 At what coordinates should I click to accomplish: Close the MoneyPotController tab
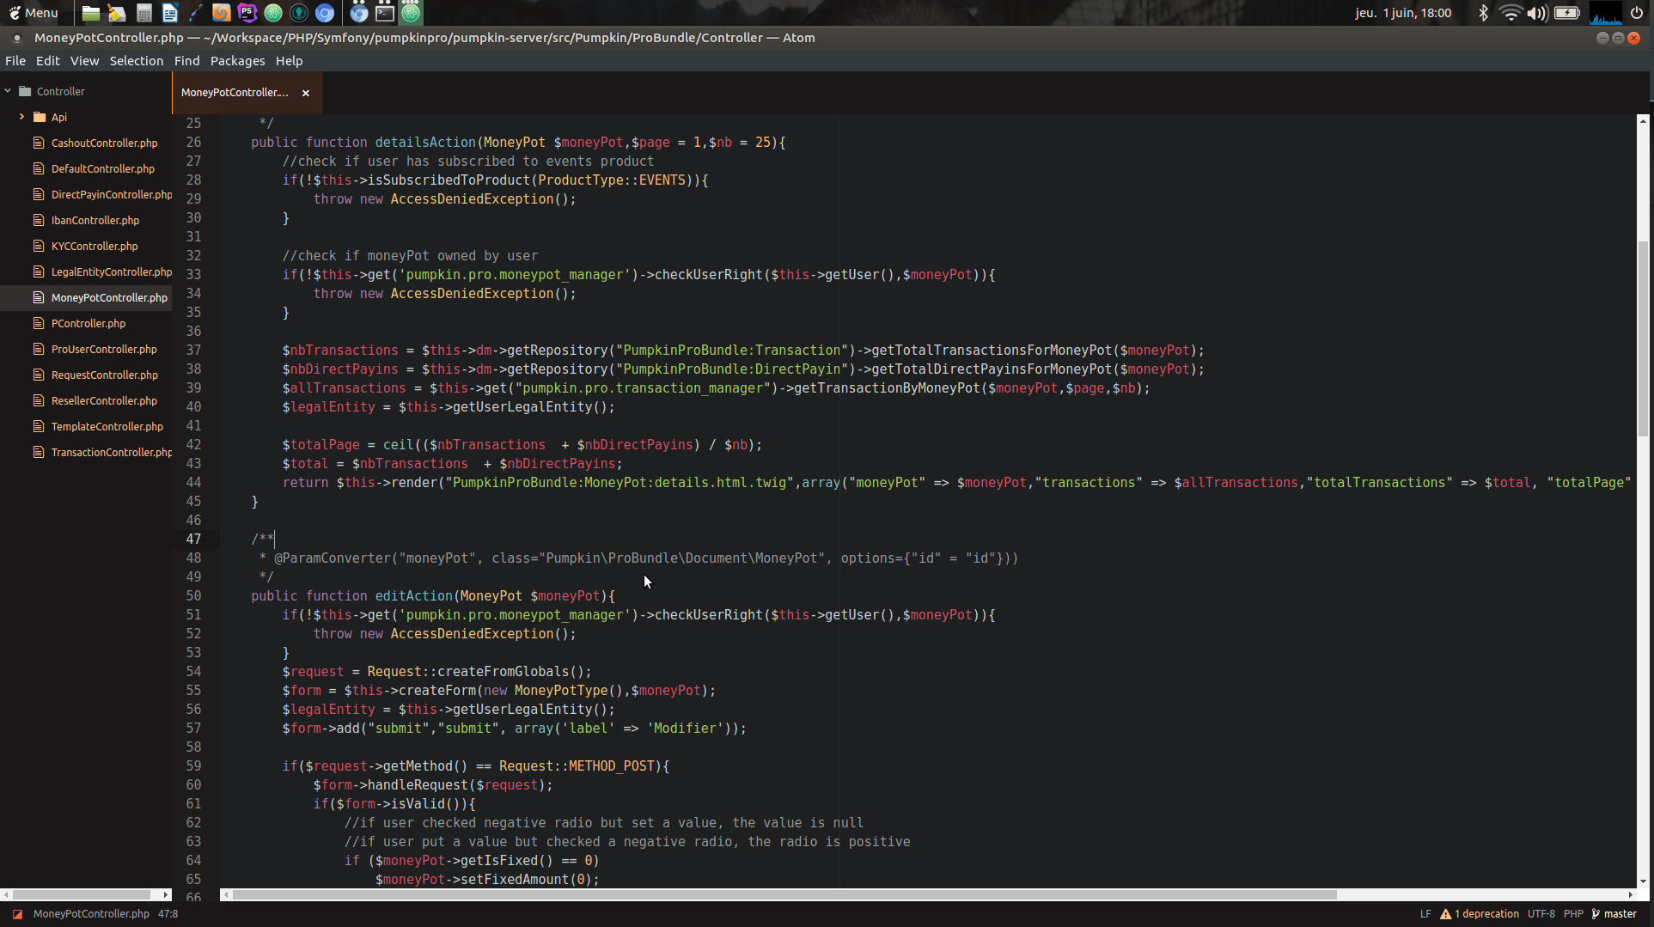click(x=306, y=93)
